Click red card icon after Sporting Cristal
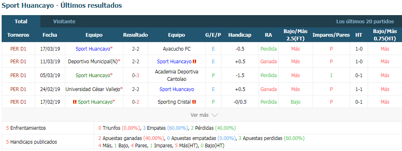Screen dimensions: 402x151 tap(194, 102)
